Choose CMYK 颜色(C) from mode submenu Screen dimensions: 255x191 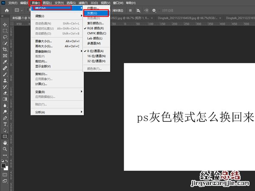pyautogui.click(x=97, y=33)
